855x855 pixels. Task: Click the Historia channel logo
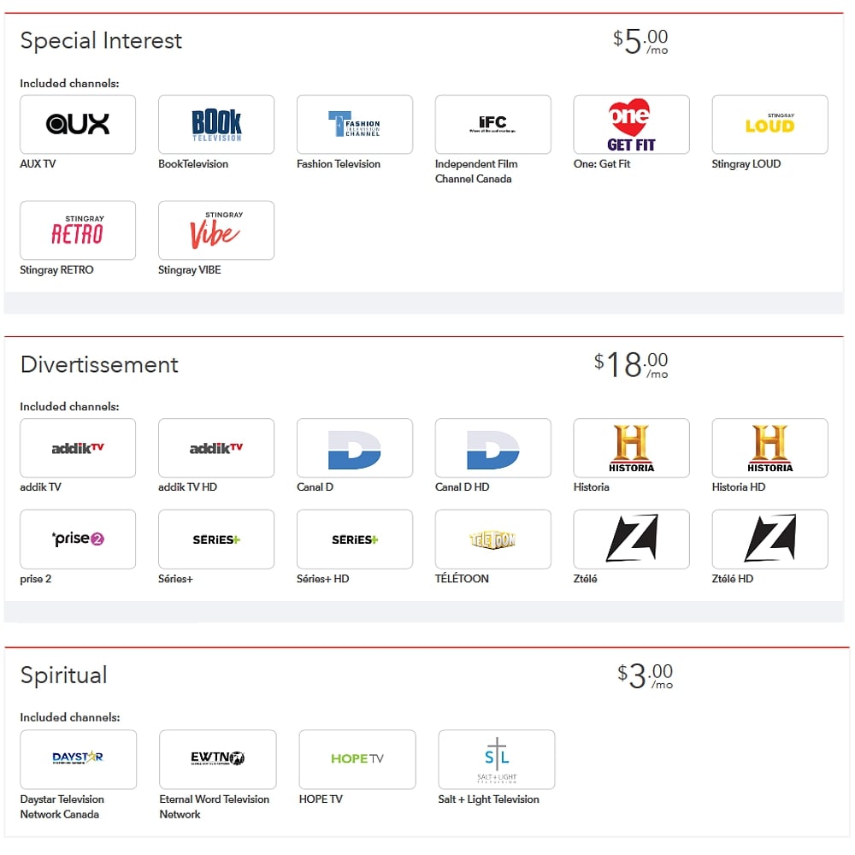click(x=631, y=448)
